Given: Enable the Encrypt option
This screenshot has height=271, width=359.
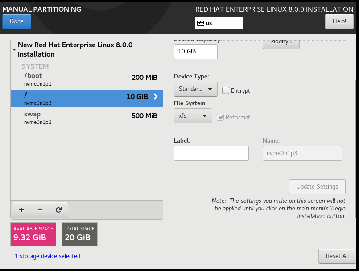Looking at the screenshot, I should point(226,90).
